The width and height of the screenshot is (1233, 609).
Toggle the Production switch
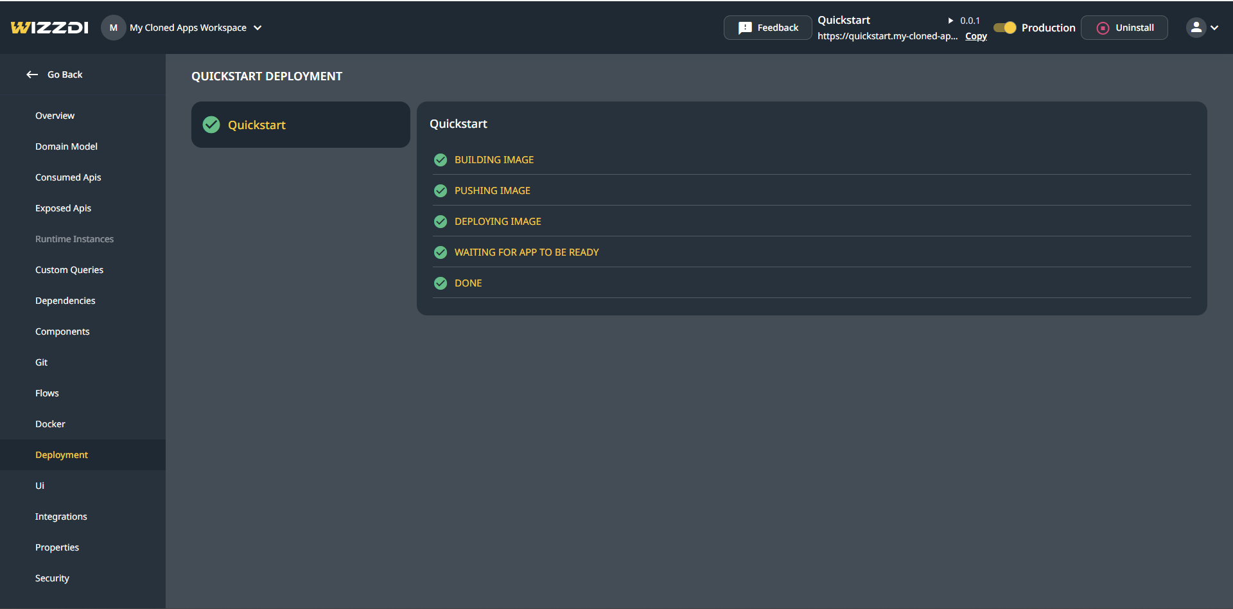click(x=1005, y=28)
